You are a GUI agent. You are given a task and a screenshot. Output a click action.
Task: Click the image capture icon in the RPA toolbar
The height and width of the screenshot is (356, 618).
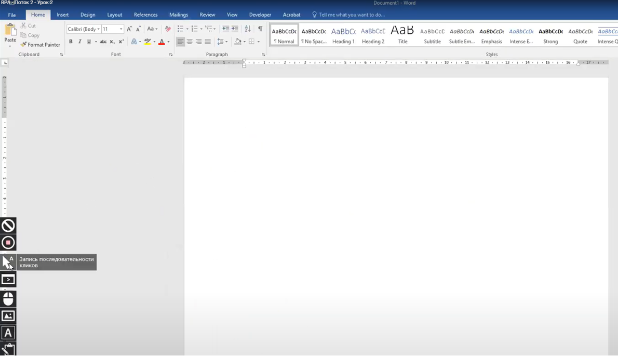tap(8, 316)
